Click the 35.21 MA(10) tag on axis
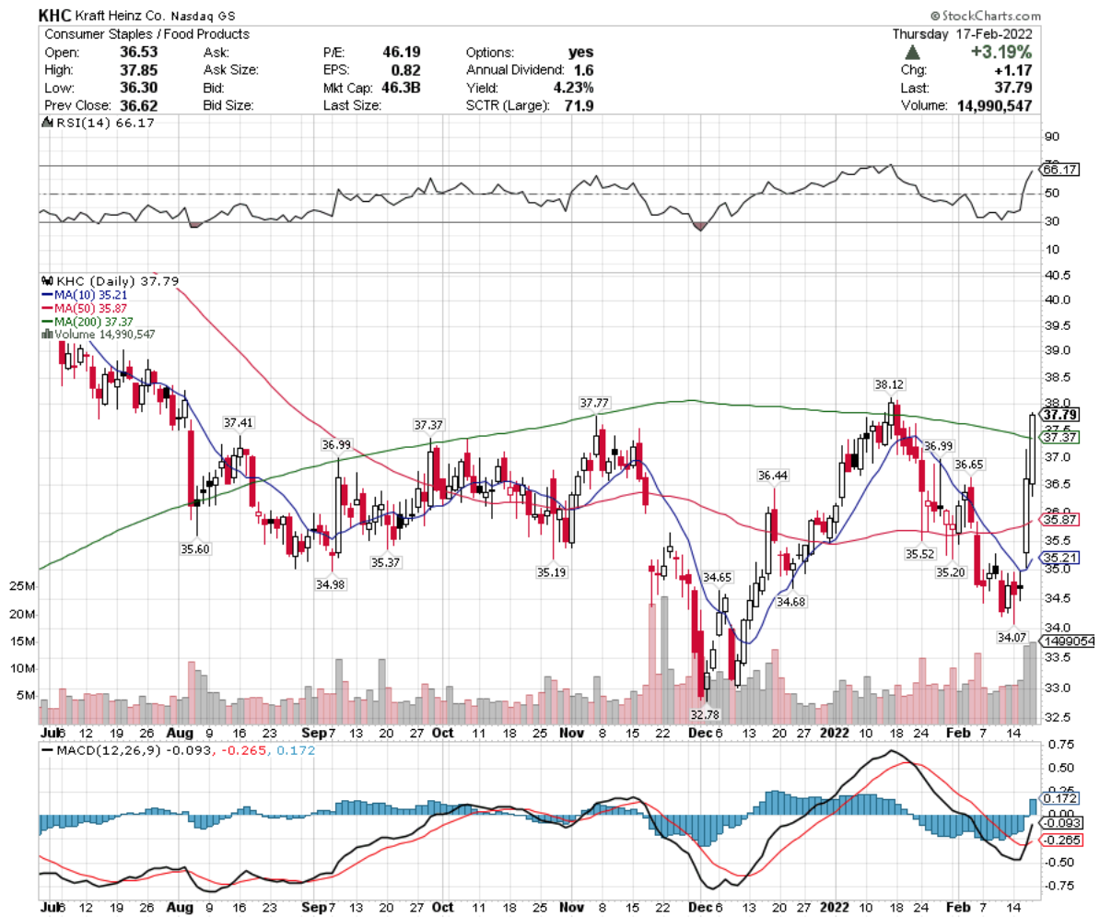This screenshot has height=918, width=1100. (1059, 558)
